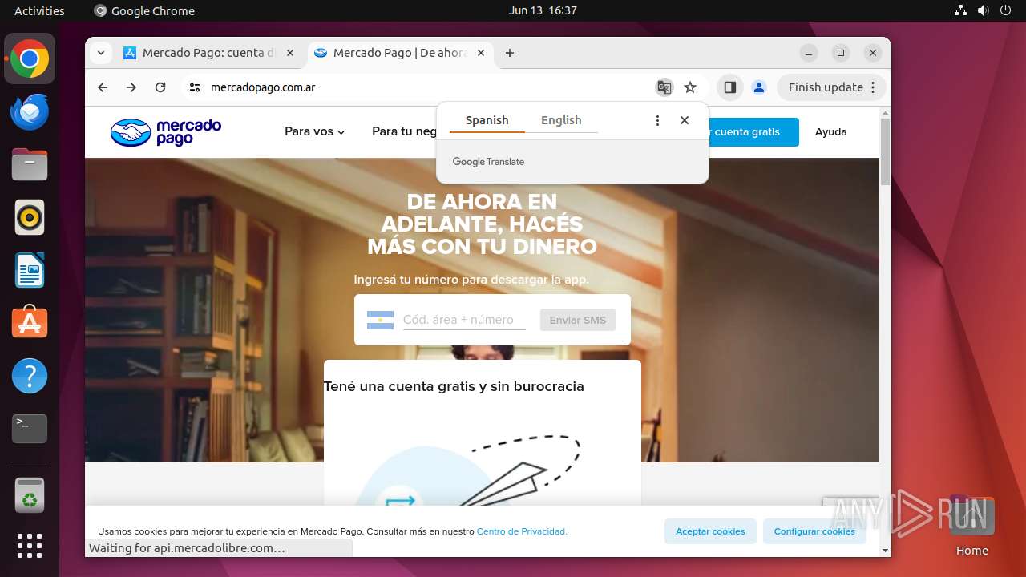Screen dimensions: 1026x577
Task: Click crear cuenta gratis button
Action: (x=753, y=132)
